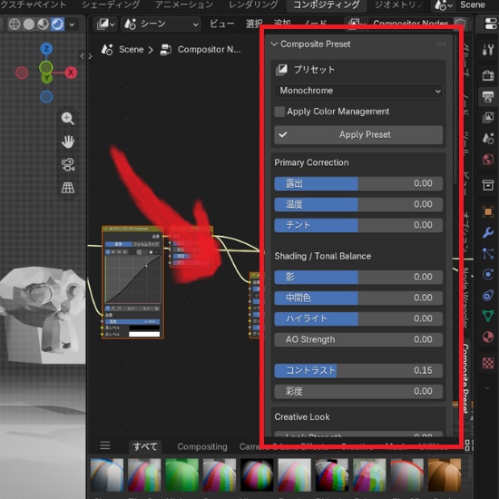The width and height of the screenshot is (499, 499).
Task: Switch to the アニメーション workspace tab
Action: point(184,5)
